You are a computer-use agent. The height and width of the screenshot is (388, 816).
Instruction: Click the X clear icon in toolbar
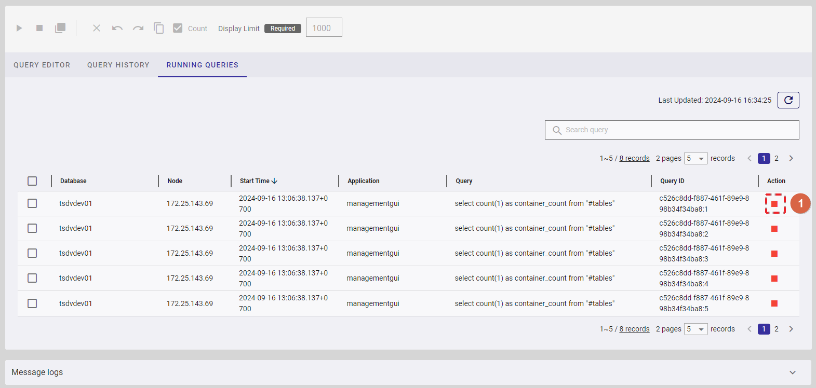(x=97, y=28)
